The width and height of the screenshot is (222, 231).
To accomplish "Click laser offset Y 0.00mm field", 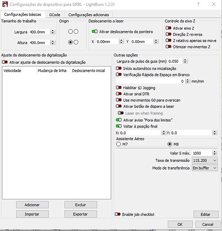I will pyautogui.click(x=142, y=41).
